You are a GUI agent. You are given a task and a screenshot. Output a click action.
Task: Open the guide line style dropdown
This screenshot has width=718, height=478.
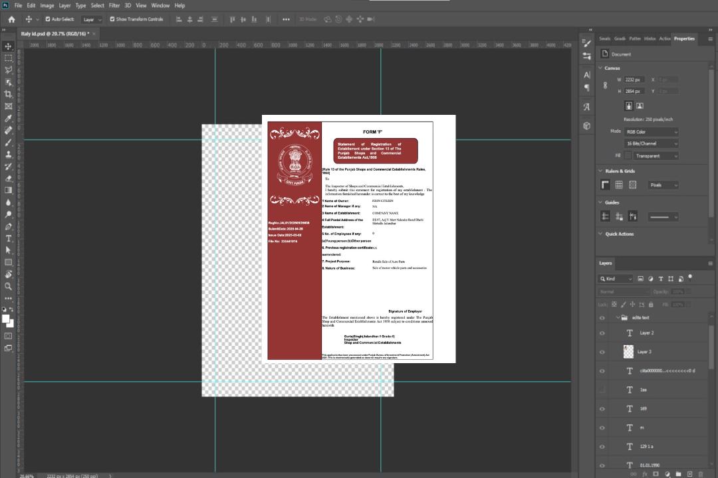663,217
